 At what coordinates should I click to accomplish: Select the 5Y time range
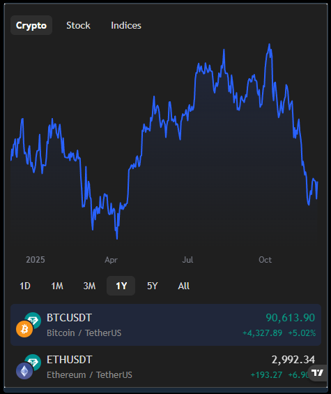(x=153, y=286)
